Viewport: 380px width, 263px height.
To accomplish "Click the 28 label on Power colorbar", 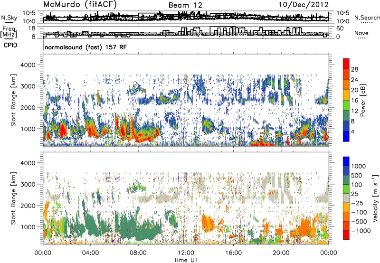I will pos(354,69).
